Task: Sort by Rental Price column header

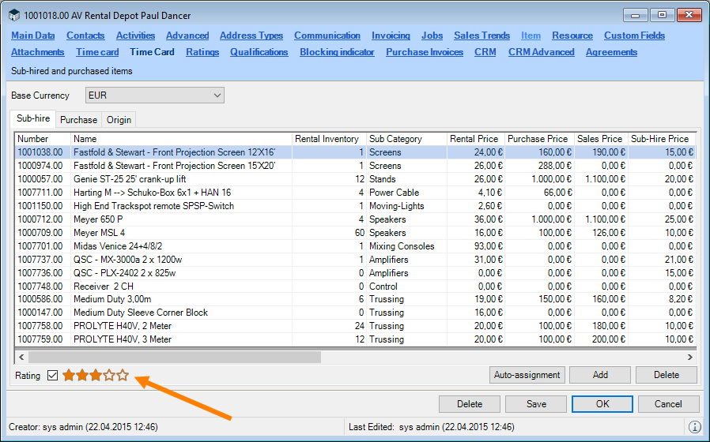Action: tap(475, 139)
